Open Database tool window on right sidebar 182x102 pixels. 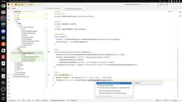point(180,12)
